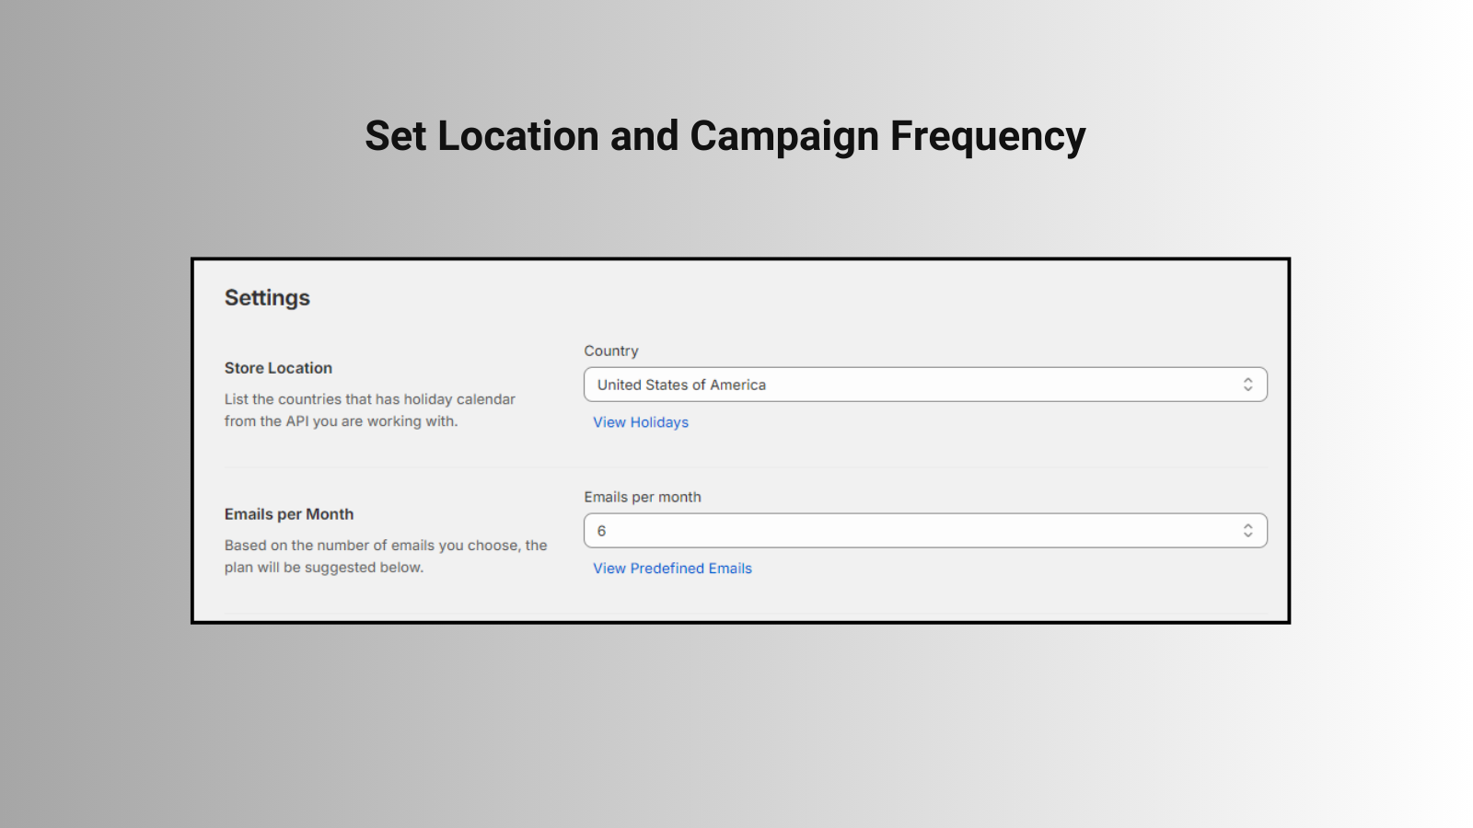1473x828 pixels.
Task: Click the Country field label
Action: click(610, 351)
